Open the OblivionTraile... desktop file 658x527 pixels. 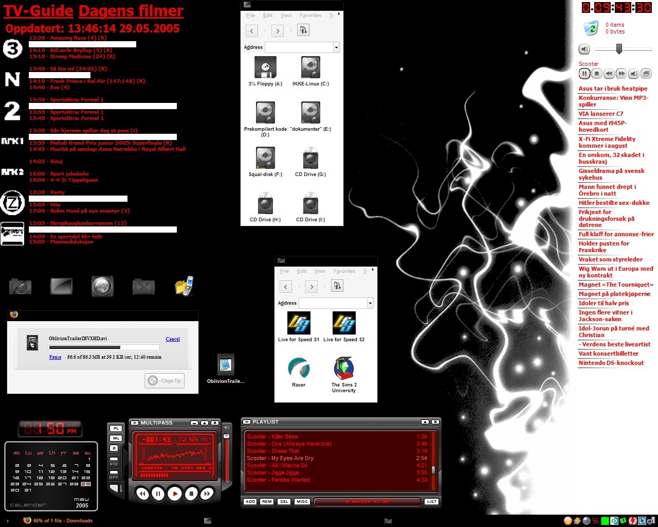(x=226, y=369)
